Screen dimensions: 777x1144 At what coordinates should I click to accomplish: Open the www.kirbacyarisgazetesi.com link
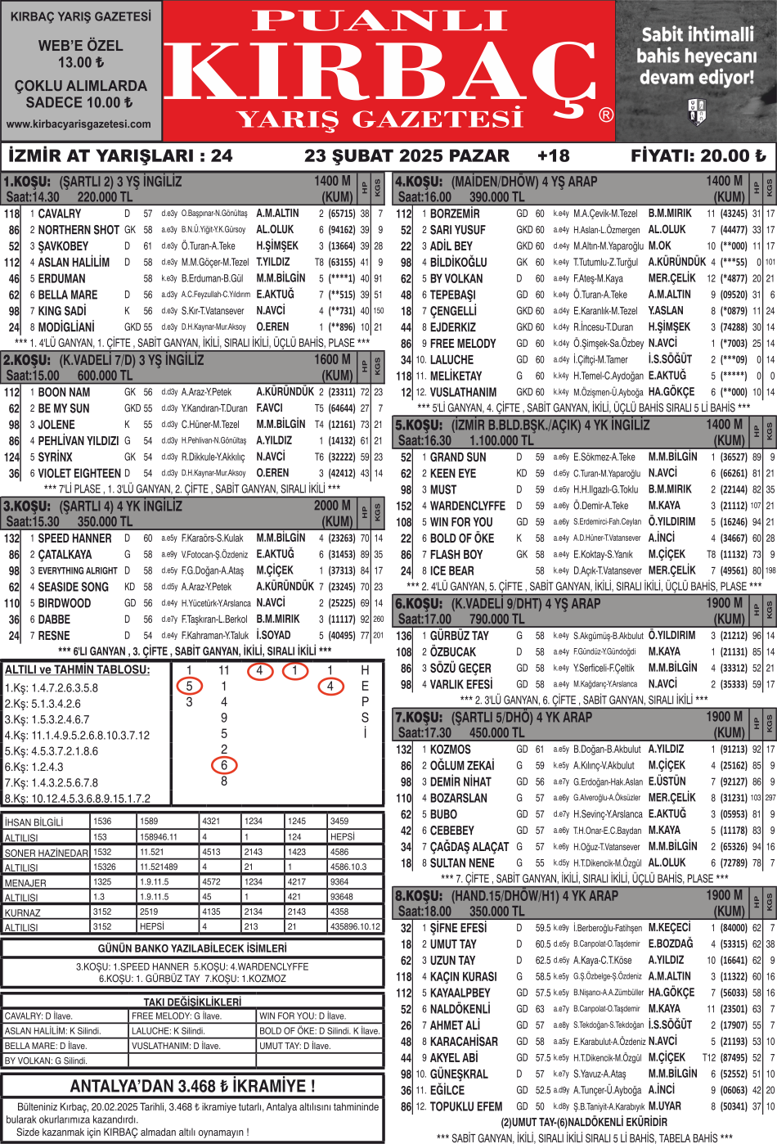point(79,124)
